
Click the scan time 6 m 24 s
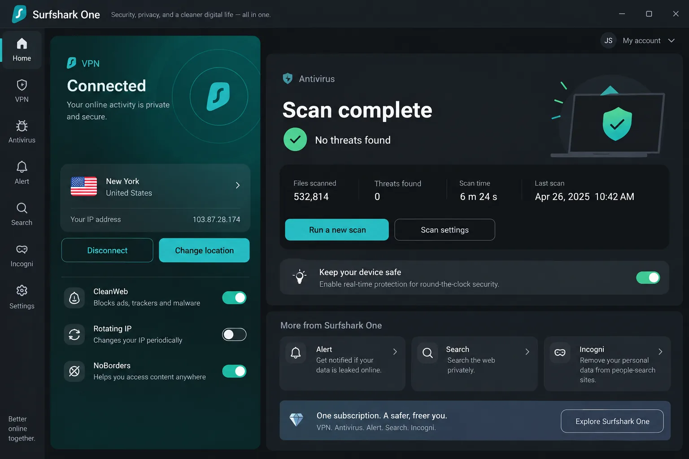pos(478,196)
